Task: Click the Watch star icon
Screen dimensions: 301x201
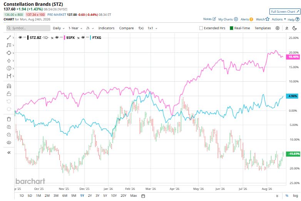Action: click(268, 19)
